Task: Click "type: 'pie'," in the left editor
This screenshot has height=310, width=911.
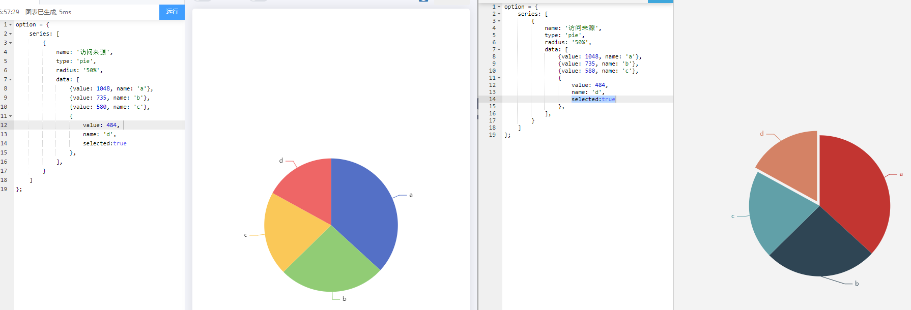Action: pos(76,61)
